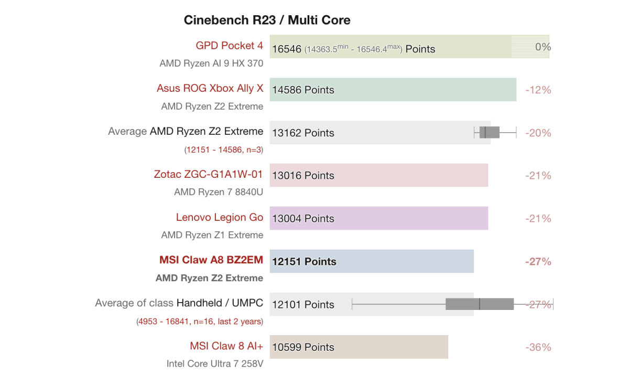Image resolution: width=629 pixels, height=386 pixels.
Task: Click the Intel Core Ultra 7 258V processor text
Action: 214,363
